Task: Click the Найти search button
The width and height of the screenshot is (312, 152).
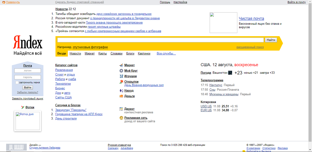Action: pos(271,40)
